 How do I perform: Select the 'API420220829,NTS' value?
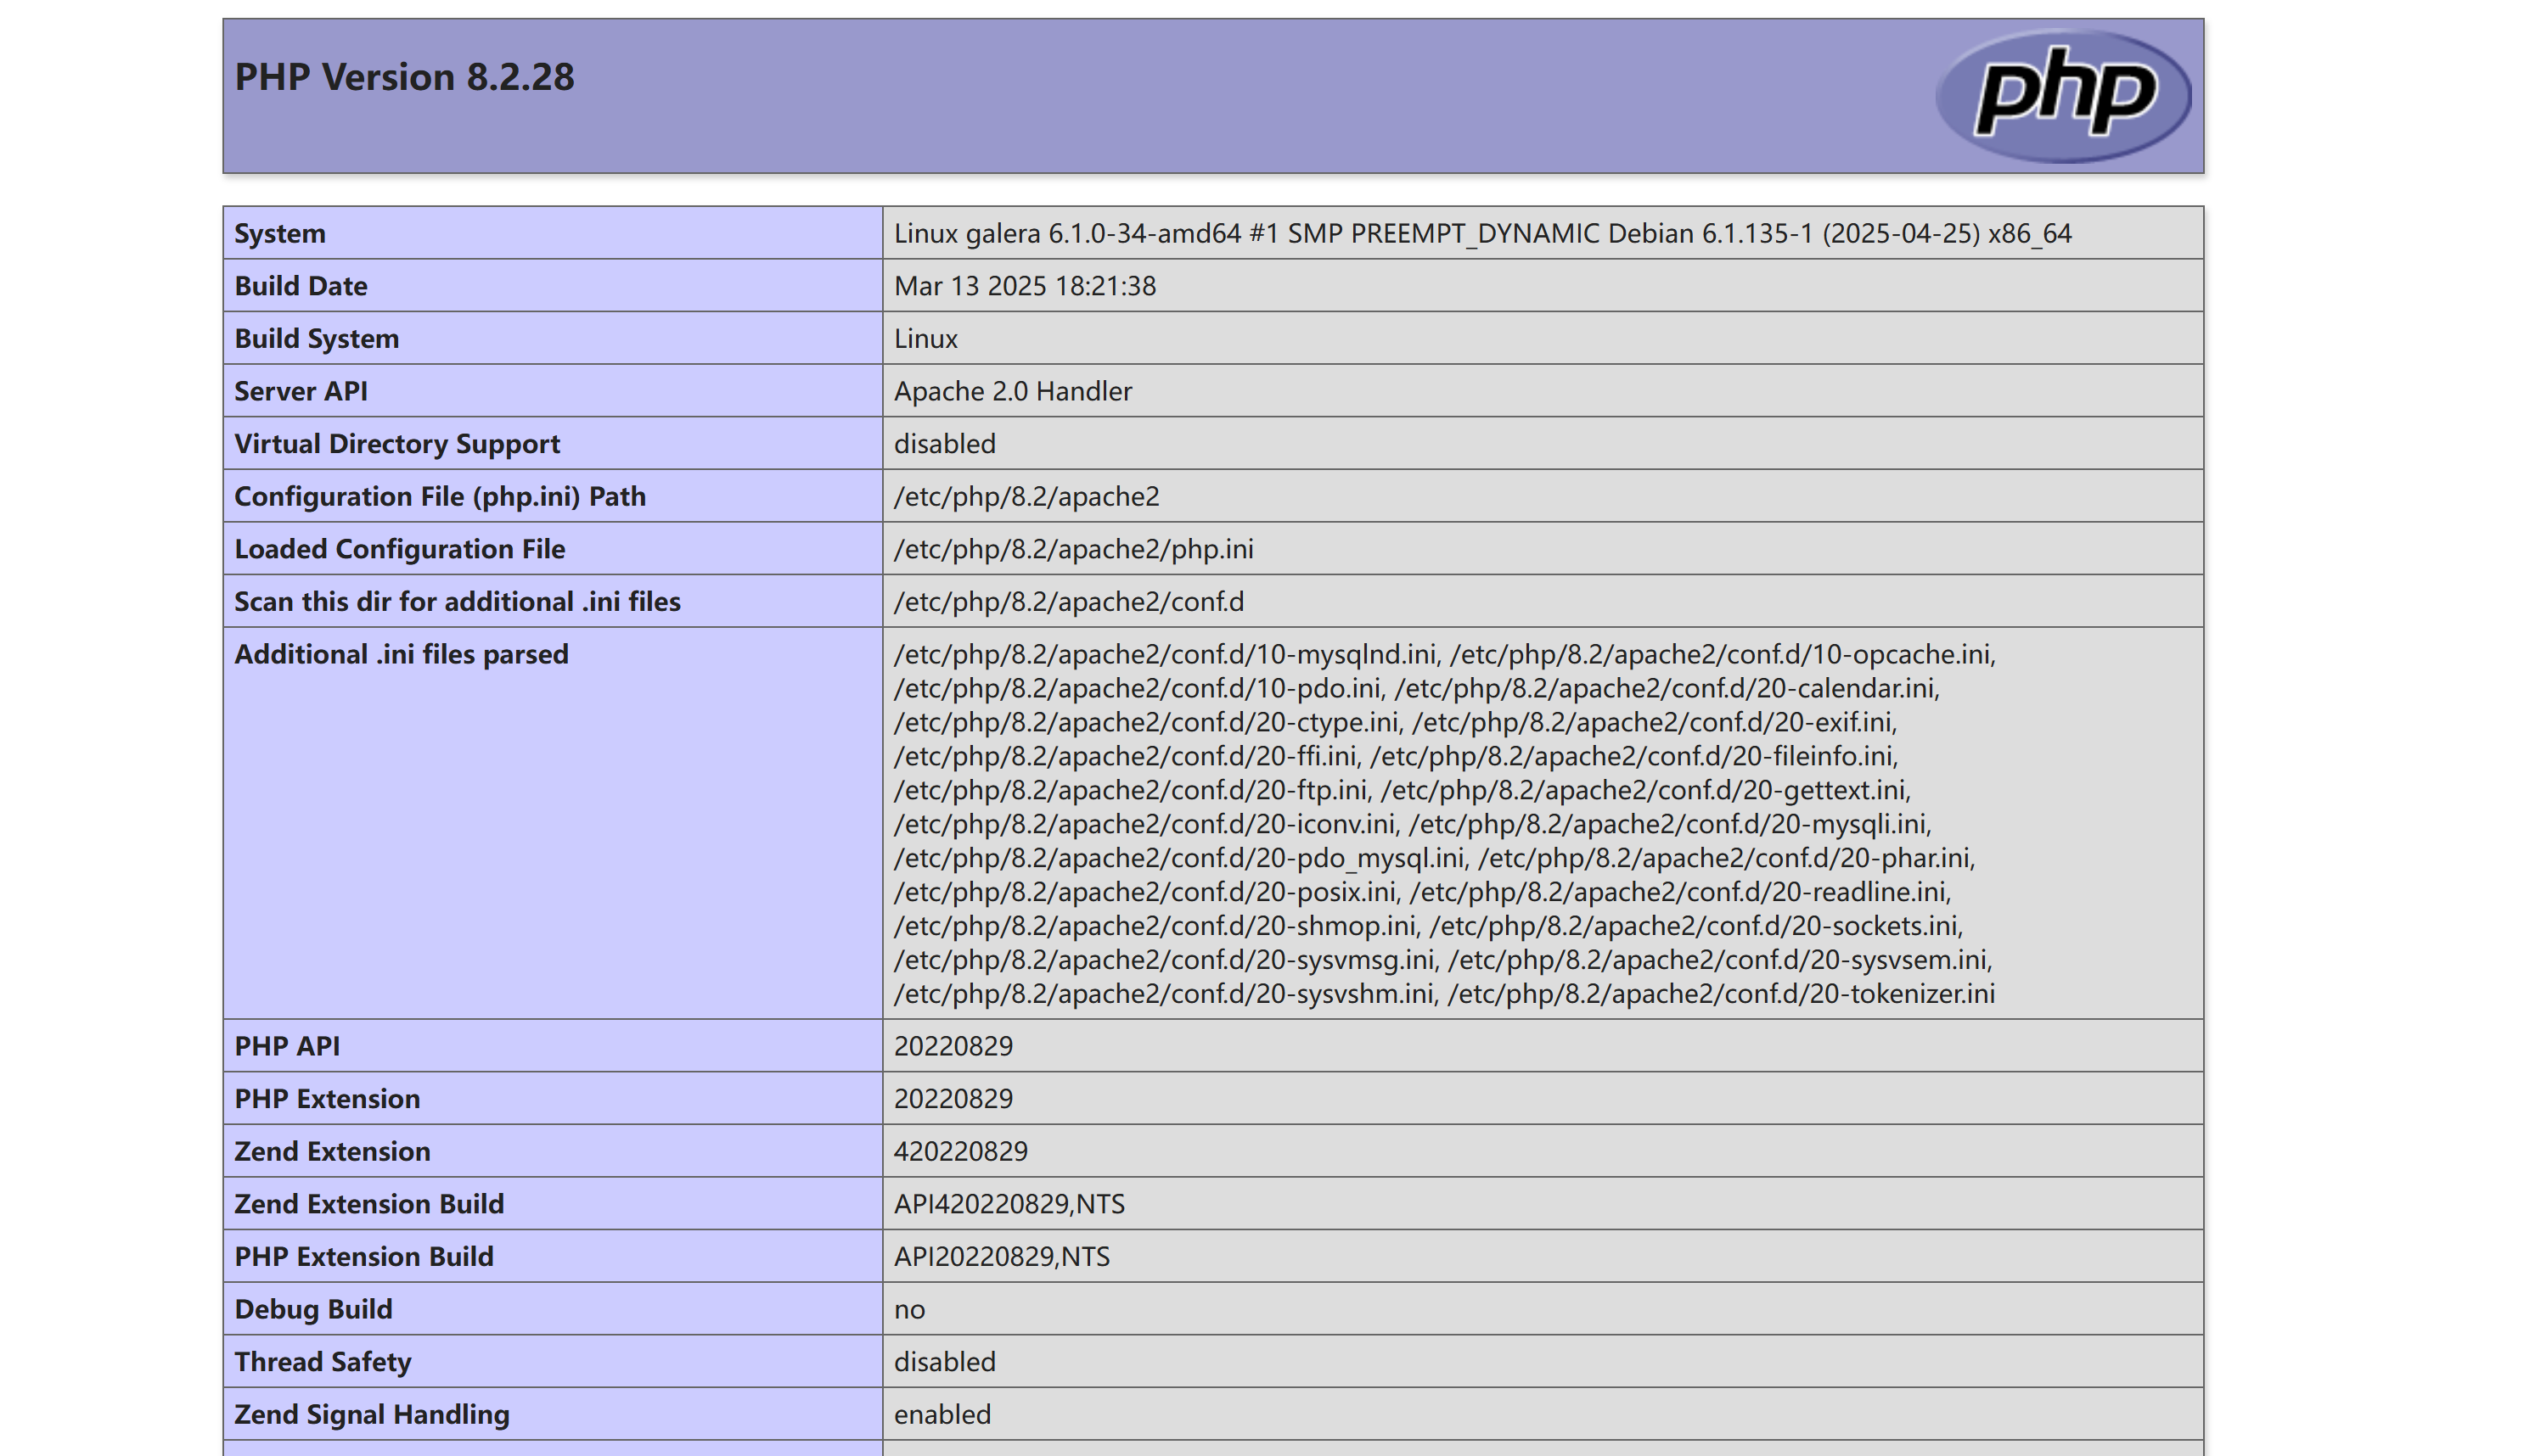pyautogui.click(x=1009, y=1204)
